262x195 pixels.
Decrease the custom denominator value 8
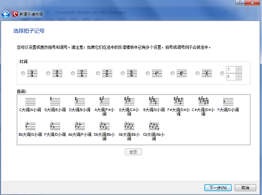point(239,79)
